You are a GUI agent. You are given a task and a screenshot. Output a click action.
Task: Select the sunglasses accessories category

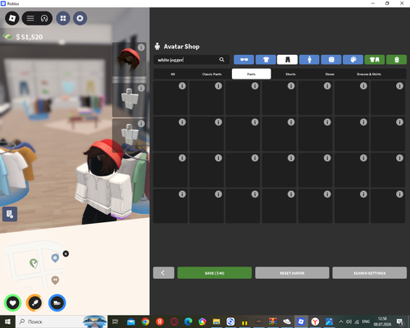pos(244,60)
